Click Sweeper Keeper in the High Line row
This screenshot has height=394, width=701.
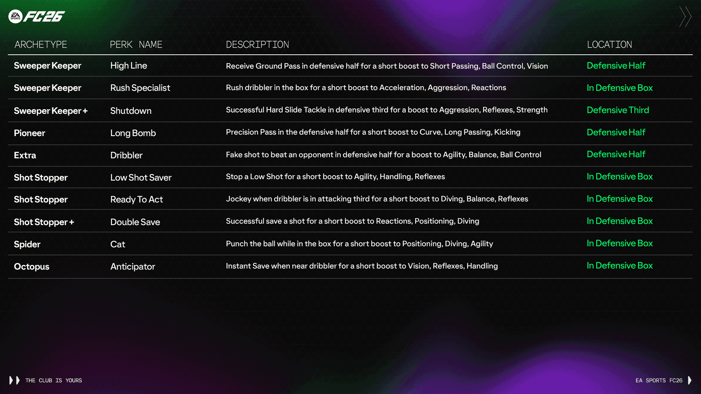(x=47, y=66)
